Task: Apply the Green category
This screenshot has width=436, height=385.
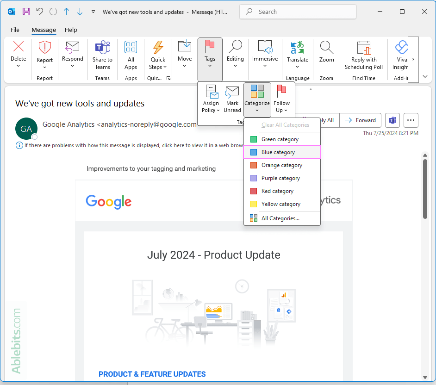Action: click(280, 139)
